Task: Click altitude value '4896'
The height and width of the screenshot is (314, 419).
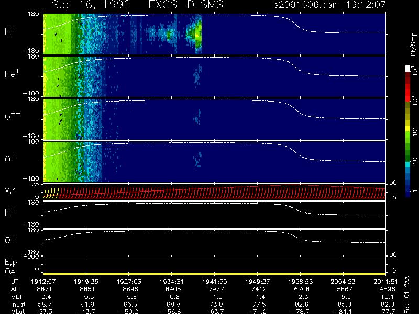Action: click(387, 289)
